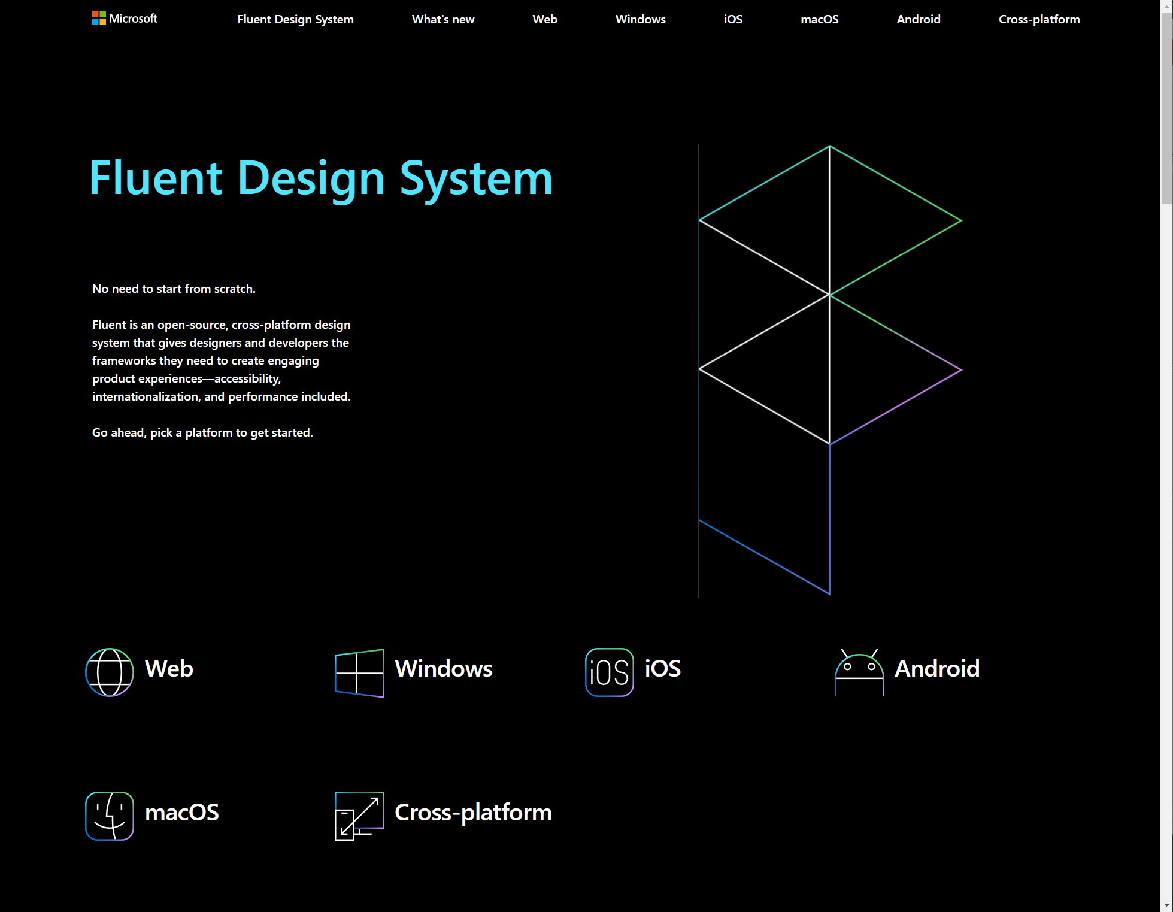This screenshot has height=912, width=1173.
Task: Select the Windows logo icon
Action: click(x=359, y=673)
